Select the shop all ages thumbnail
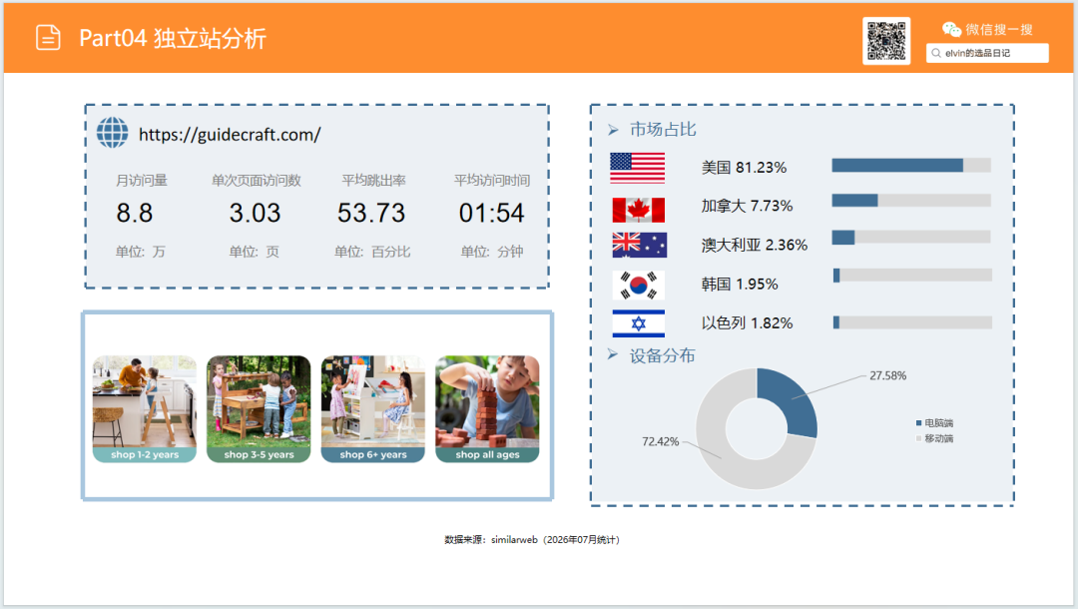This screenshot has width=1078, height=609. [x=487, y=409]
